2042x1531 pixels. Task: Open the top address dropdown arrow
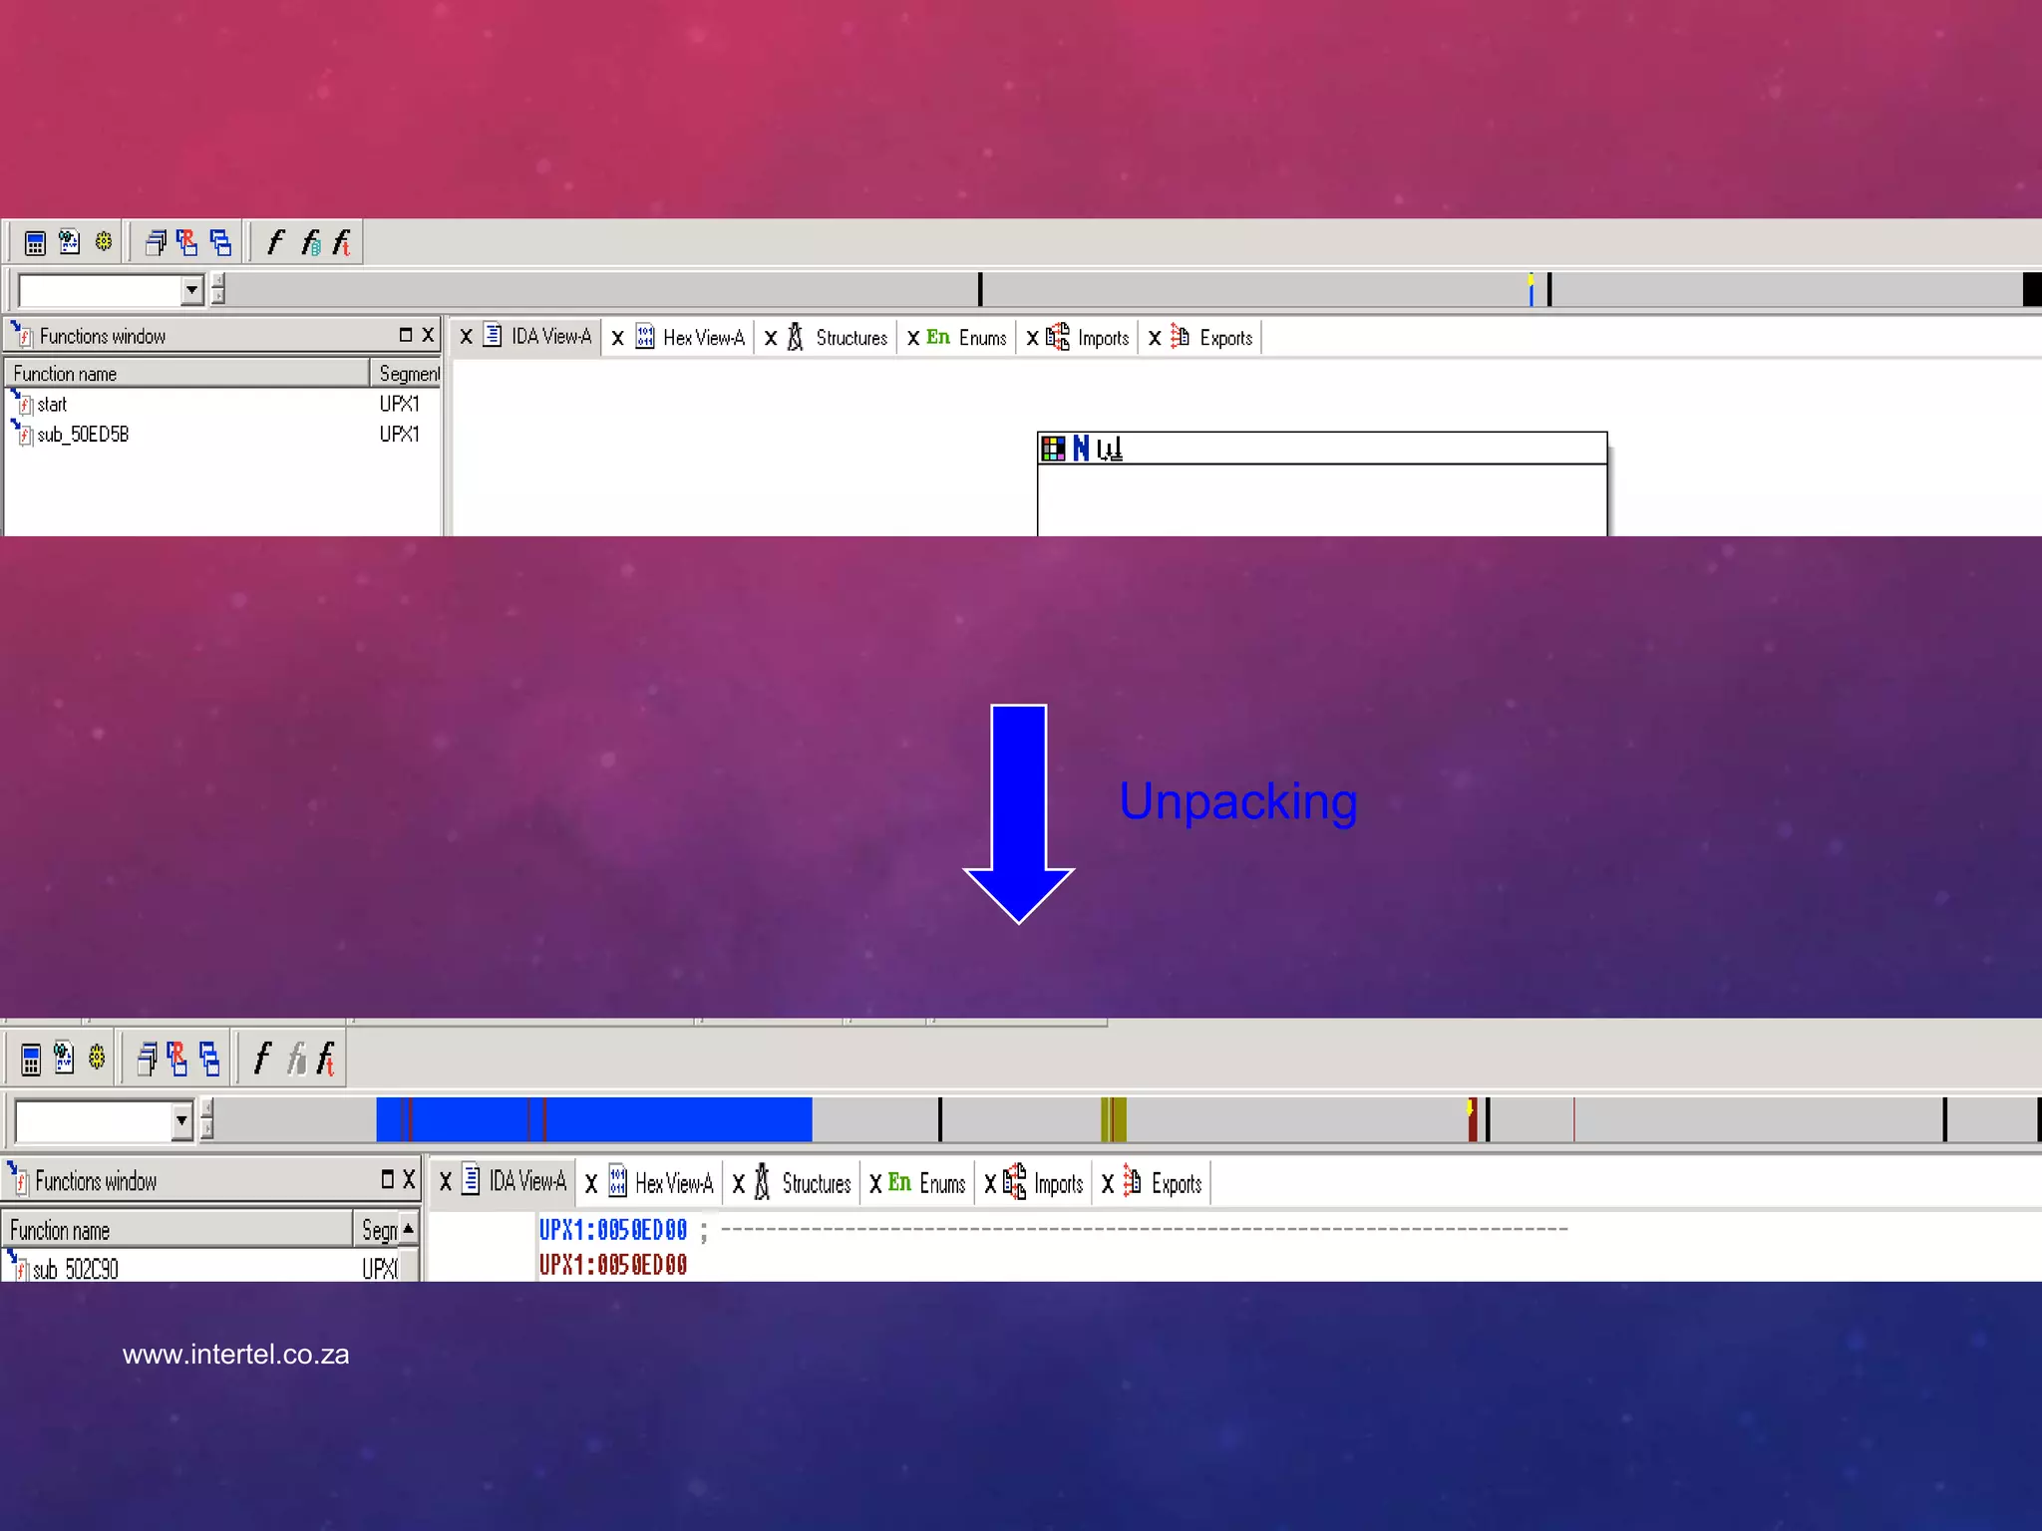[x=191, y=291]
